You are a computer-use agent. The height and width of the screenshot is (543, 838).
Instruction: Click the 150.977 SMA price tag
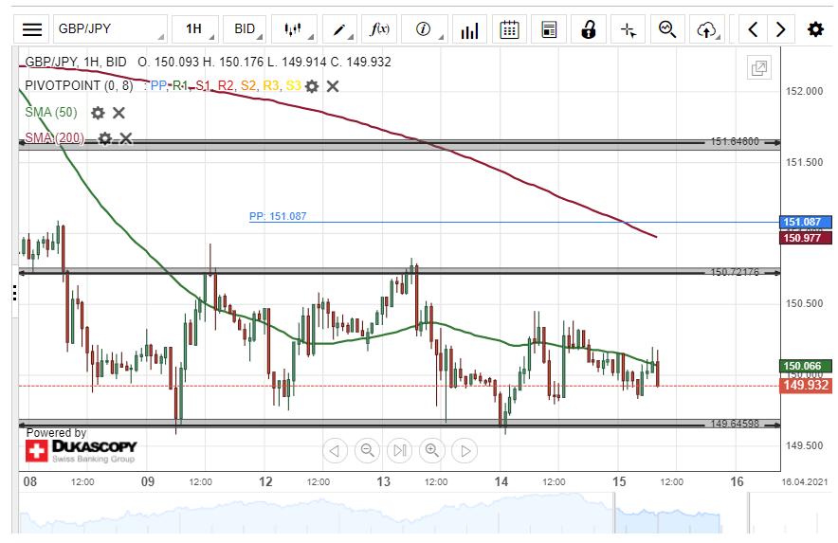pyautogui.click(x=806, y=238)
